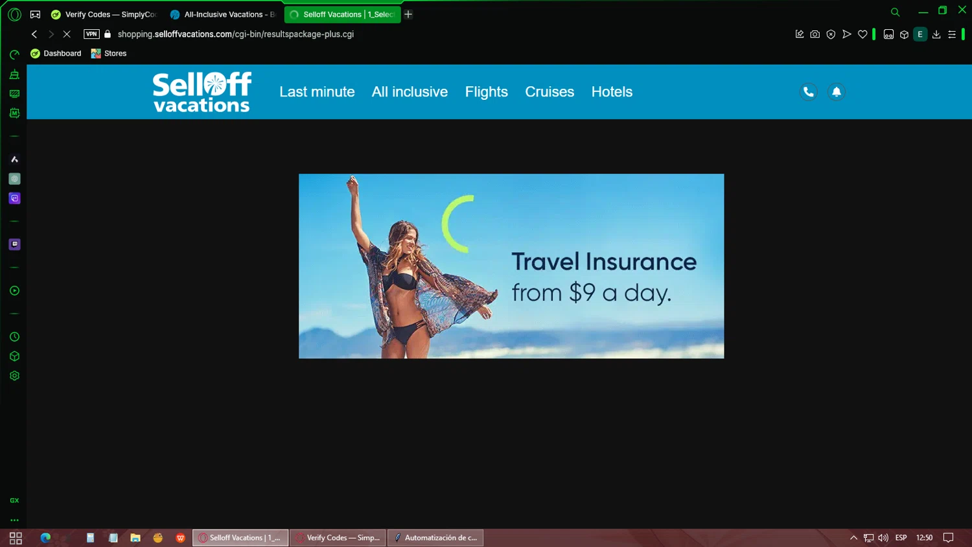Toggle the VPN badge in address bar

(91, 34)
